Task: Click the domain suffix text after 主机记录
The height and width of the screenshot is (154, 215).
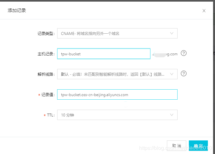Action: (x=165, y=54)
